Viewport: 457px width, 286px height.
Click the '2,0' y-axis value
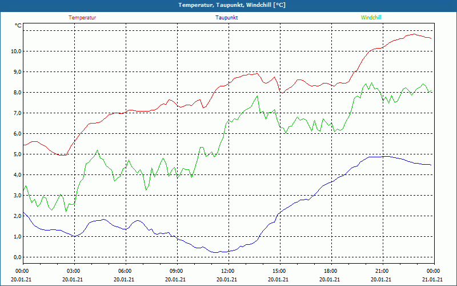[17, 216]
